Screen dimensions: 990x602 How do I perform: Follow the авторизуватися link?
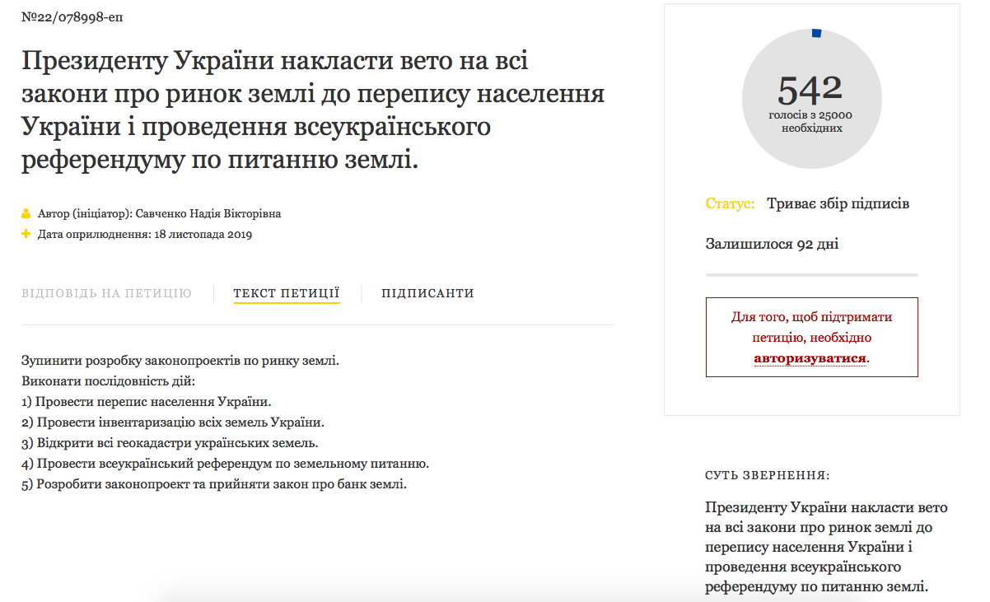810,358
